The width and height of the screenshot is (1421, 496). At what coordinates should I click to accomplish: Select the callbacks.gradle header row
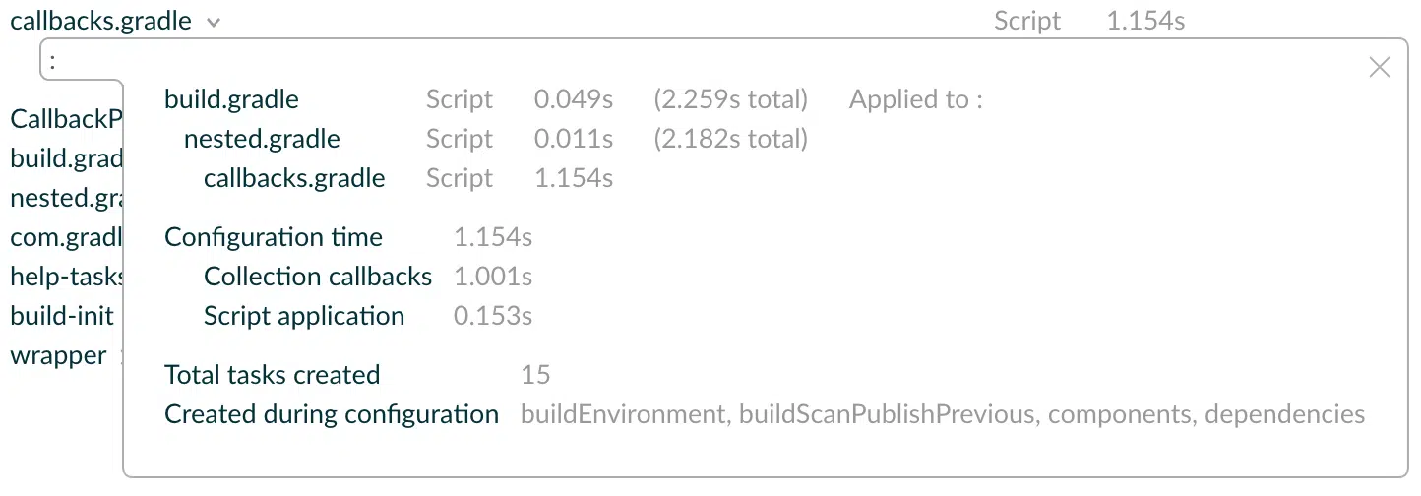(x=598, y=21)
